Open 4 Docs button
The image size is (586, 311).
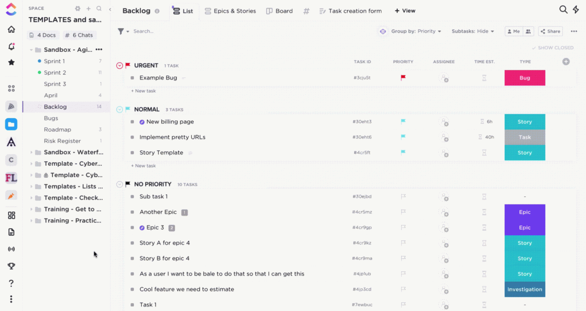click(x=43, y=35)
